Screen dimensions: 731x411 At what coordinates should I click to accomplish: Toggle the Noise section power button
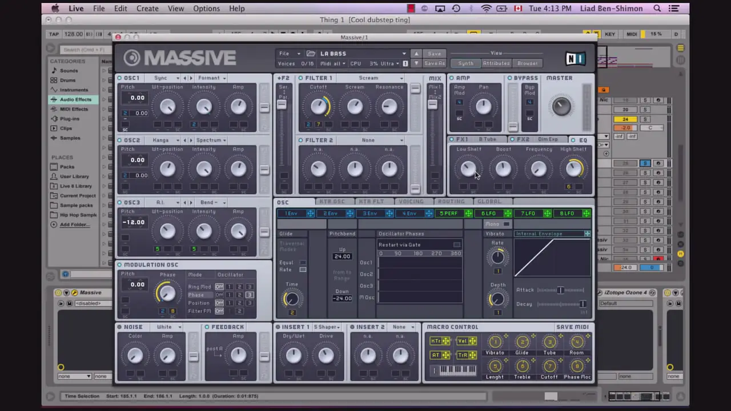(x=120, y=327)
